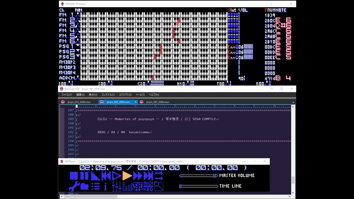The image size is (354, 199).
Task: Open the スクリプト(S) menu
Action: pos(125,95)
